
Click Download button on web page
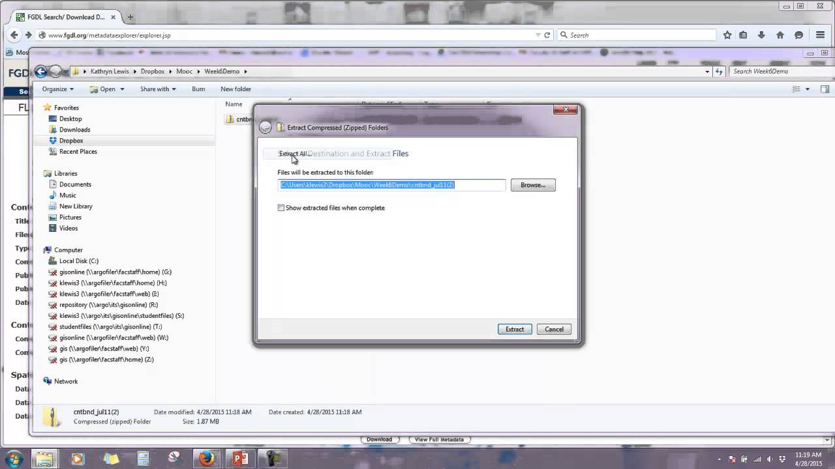click(379, 440)
